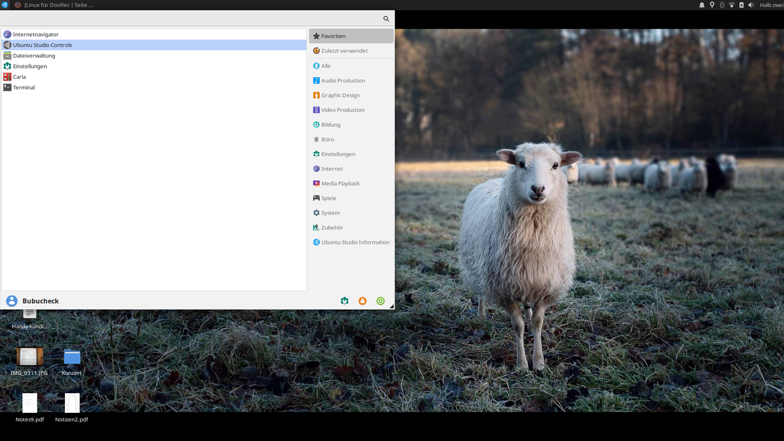Screen dimensions: 784x441
Task: Show Zuletzt verwendet apps
Action: (x=352, y=51)
